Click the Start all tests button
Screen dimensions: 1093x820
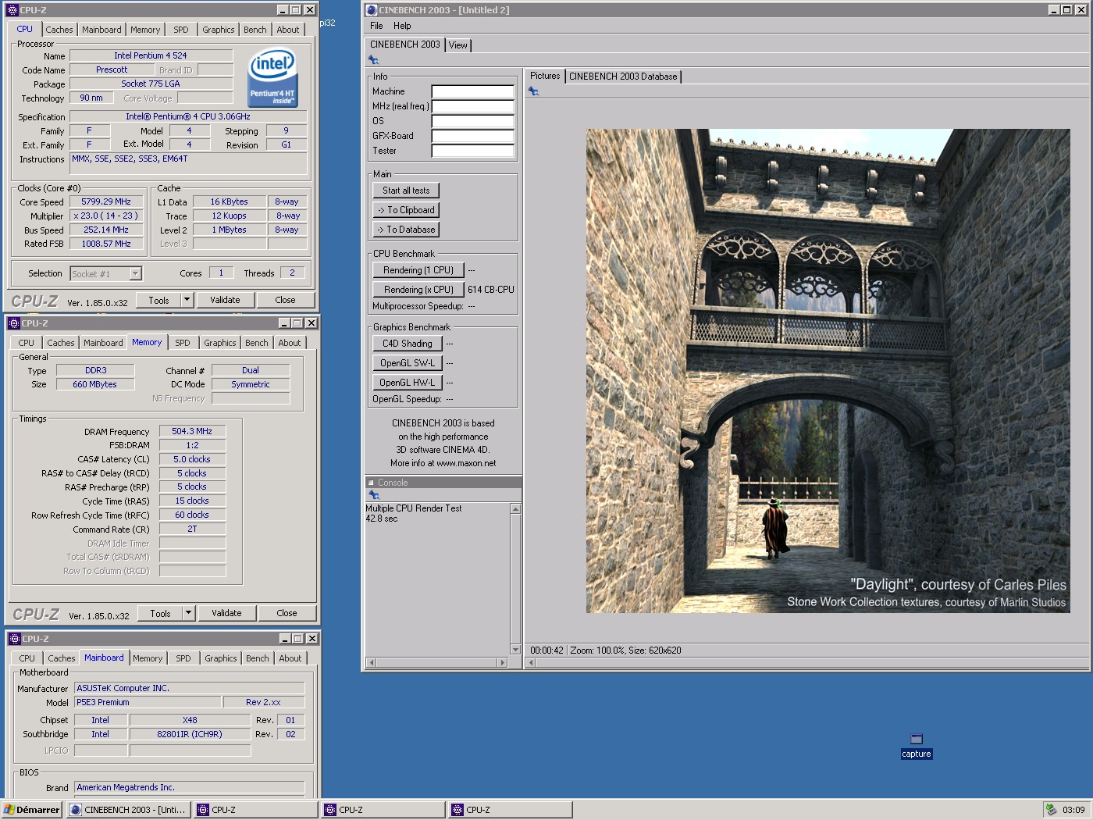pos(406,191)
